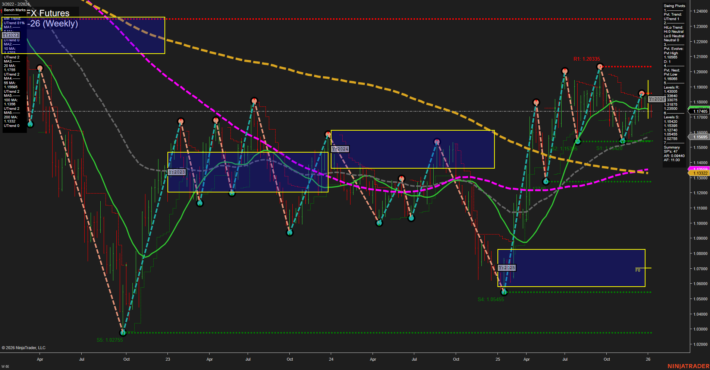Select the teal pivot low marker near S2 1.15395

click(578, 141)
